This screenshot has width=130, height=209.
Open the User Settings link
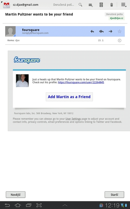[x=73, y=119]
